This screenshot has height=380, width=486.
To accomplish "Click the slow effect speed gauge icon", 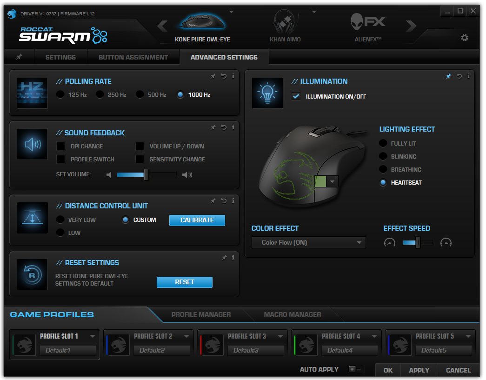I will (x=390, y=242).
